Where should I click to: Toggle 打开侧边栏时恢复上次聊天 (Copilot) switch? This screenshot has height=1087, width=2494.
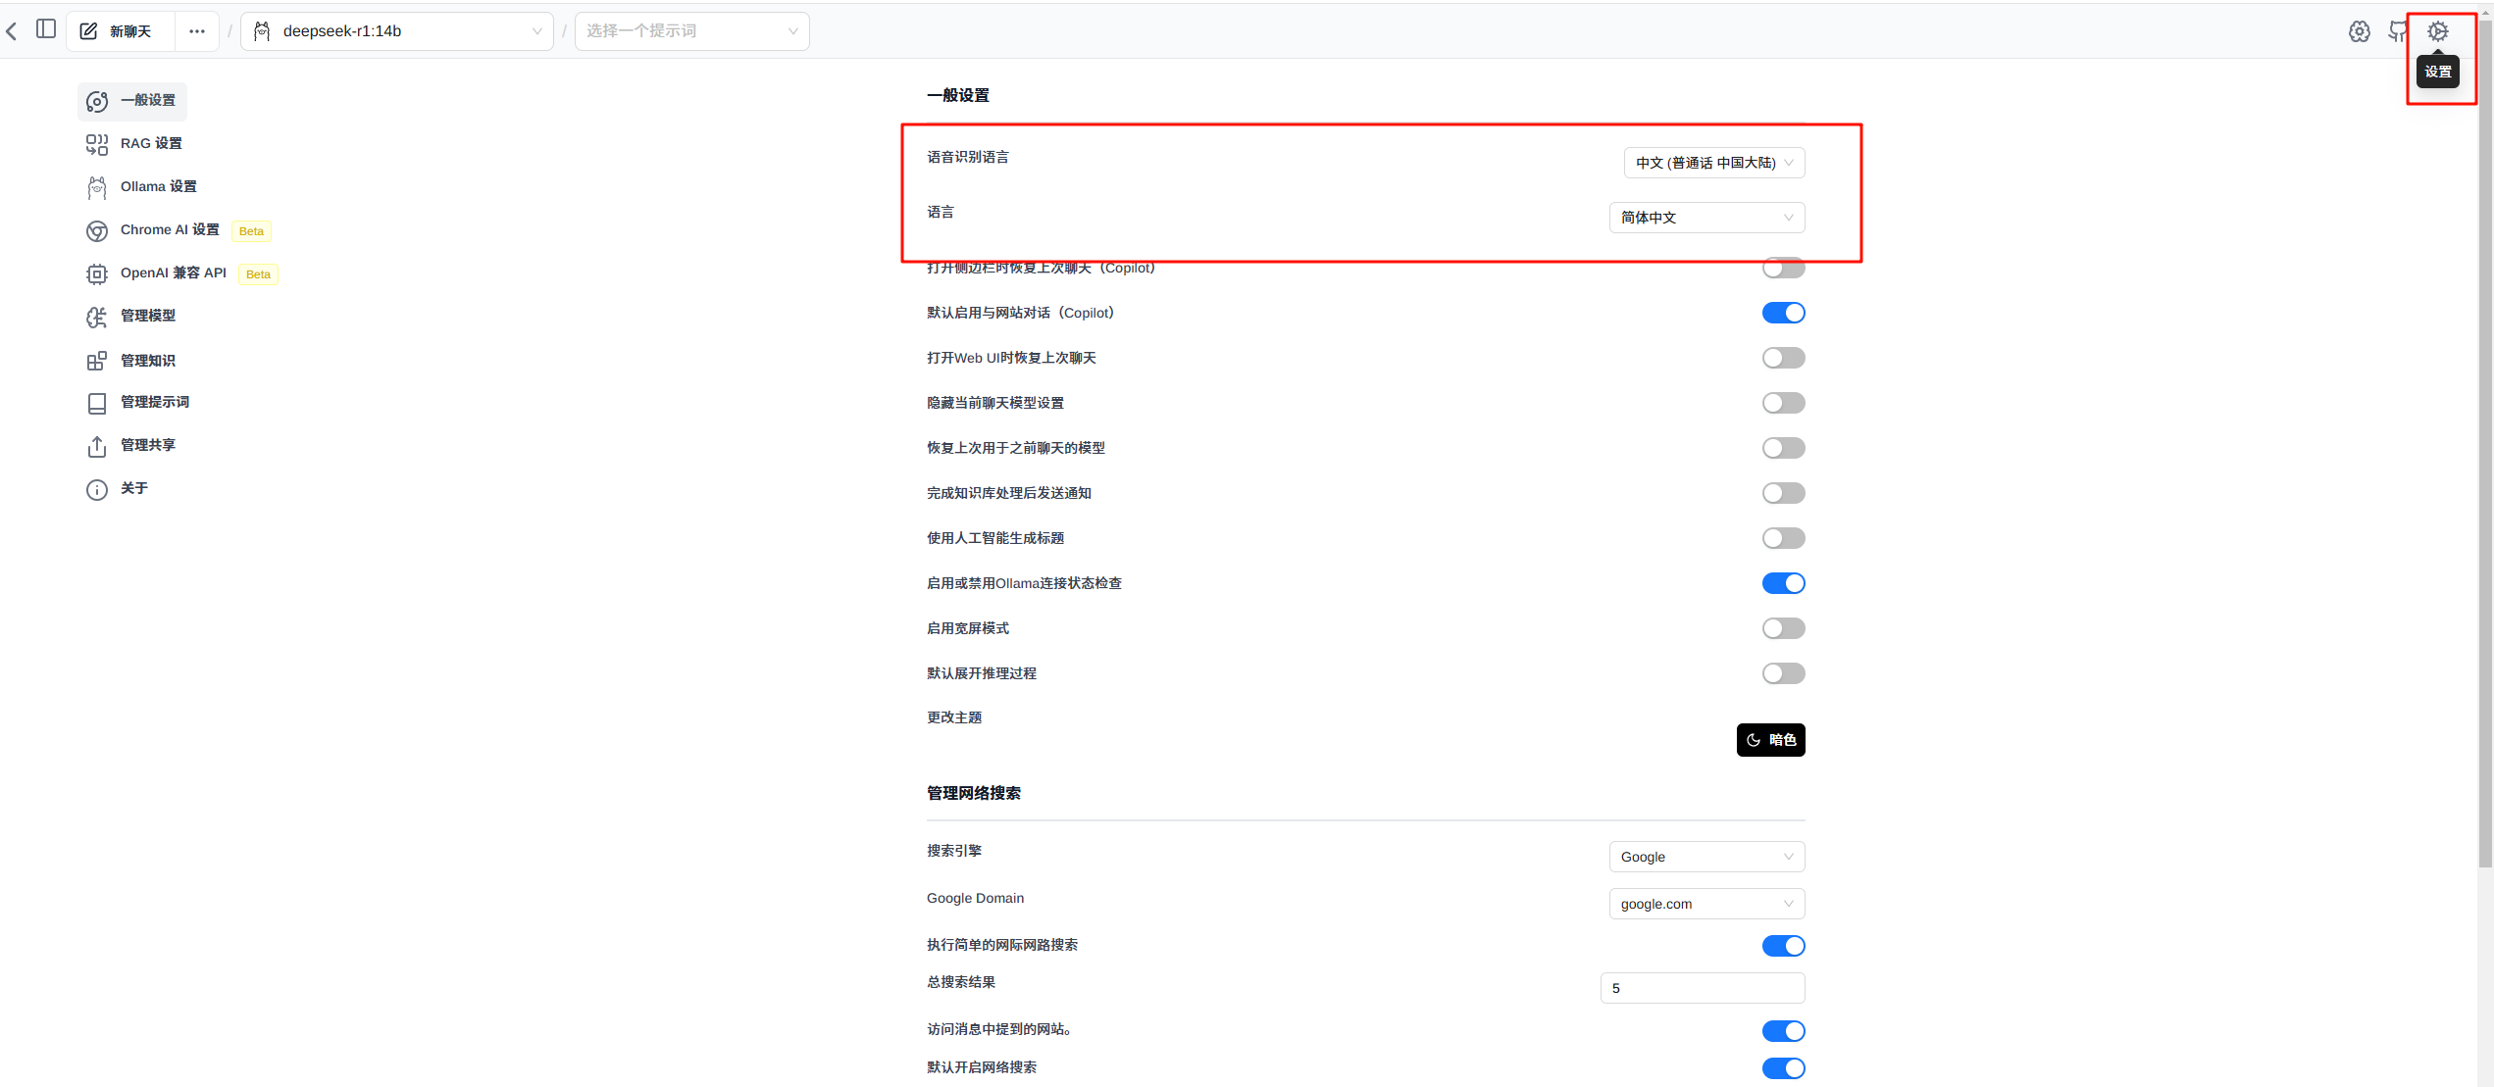1783,268
